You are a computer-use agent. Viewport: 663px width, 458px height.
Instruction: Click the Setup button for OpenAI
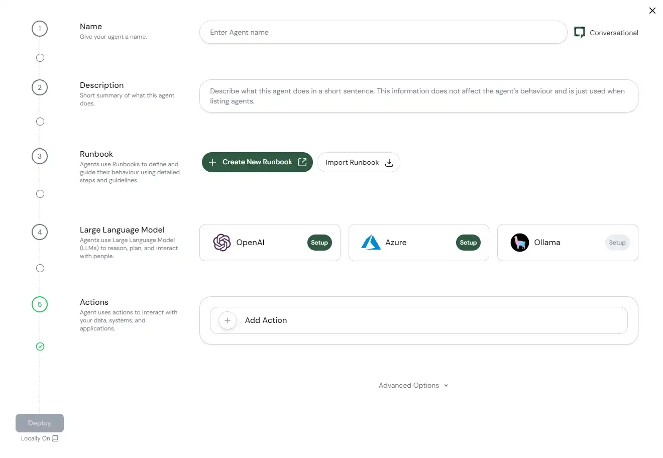coord(319,243)
